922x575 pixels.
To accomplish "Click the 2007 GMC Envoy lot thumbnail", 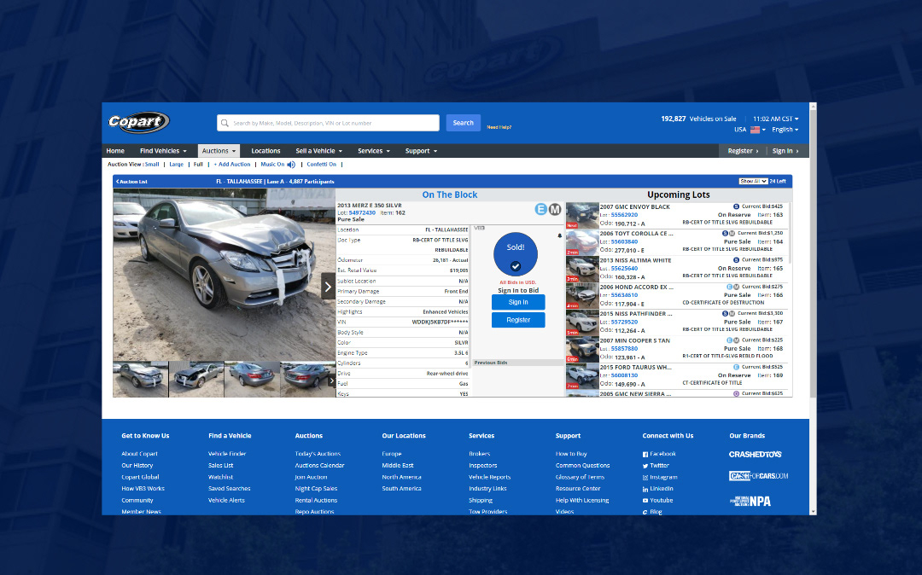I will click(x=582, y=216).
